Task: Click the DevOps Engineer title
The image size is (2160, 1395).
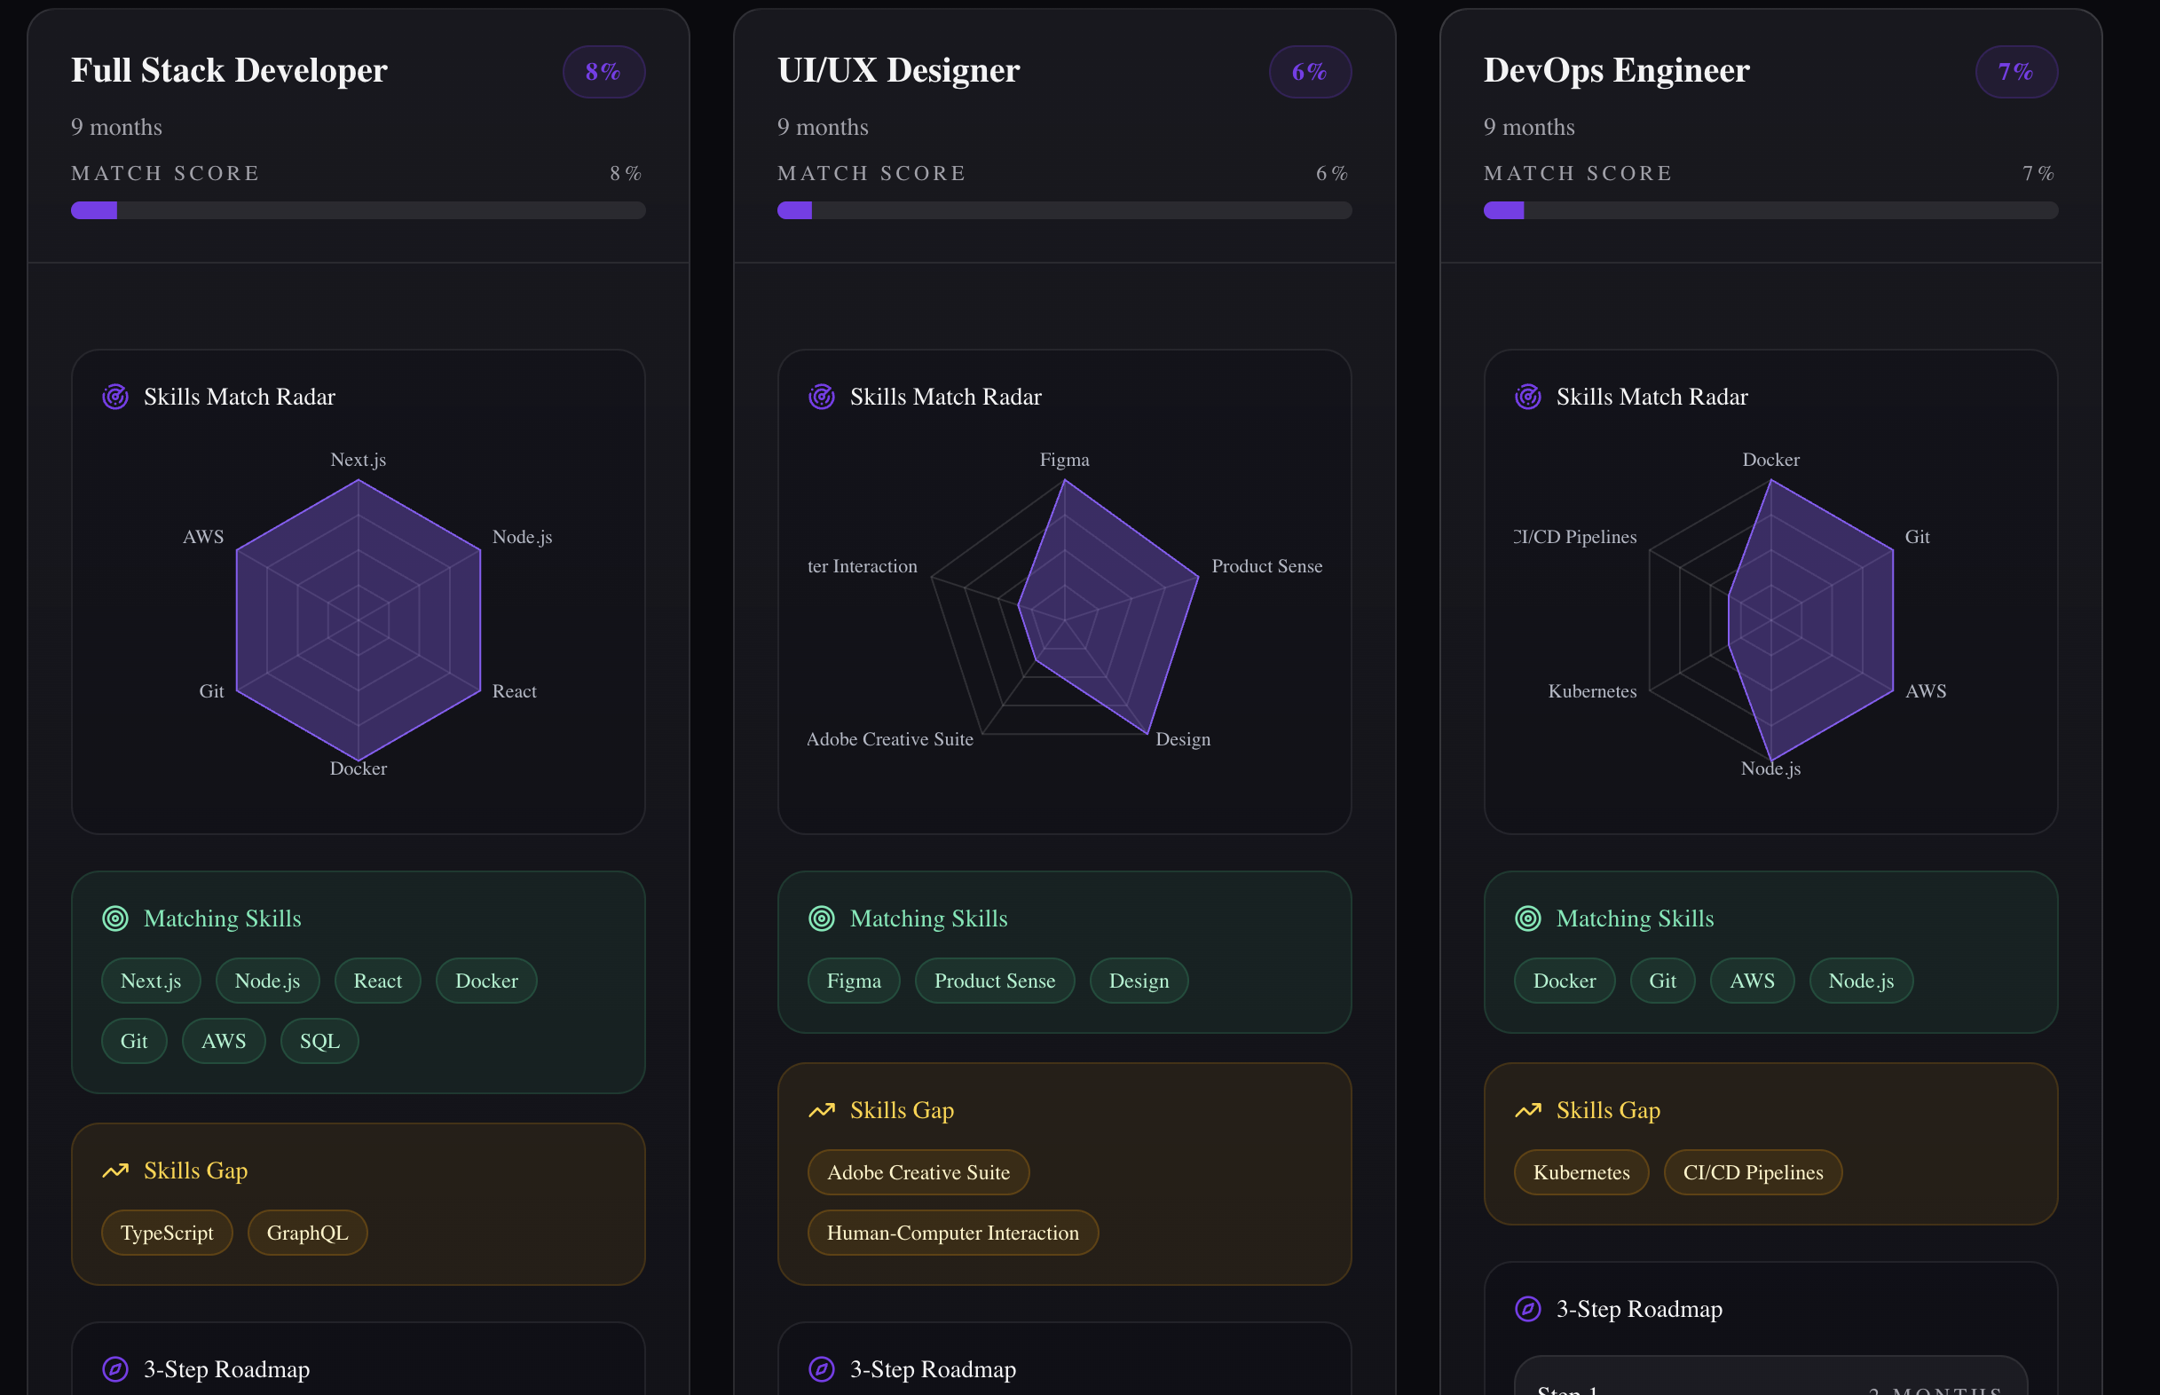Action: click(1617, 70)
